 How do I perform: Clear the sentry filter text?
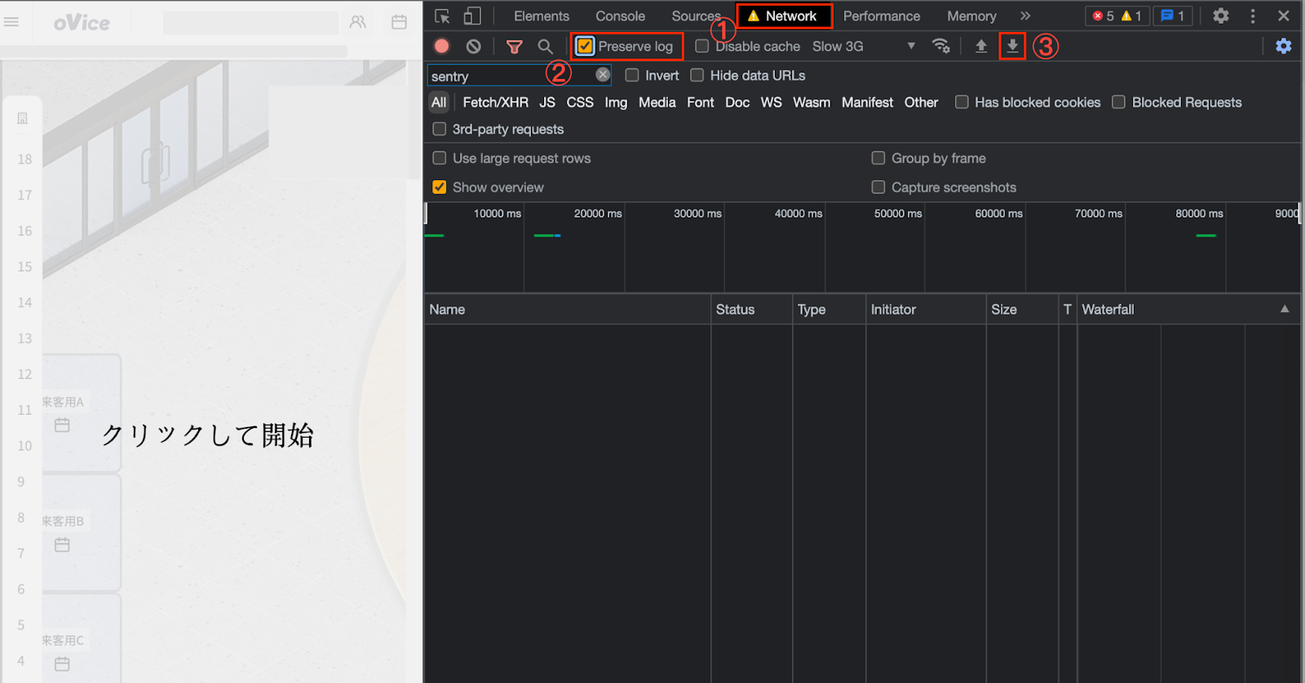click(603, 75)
